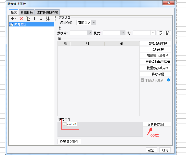Move selected item down
Screen dimensions: 186x155
click(x=41, y=19)
